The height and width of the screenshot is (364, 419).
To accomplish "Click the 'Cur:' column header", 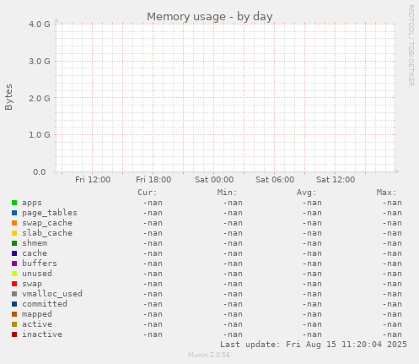I will 148,193.
